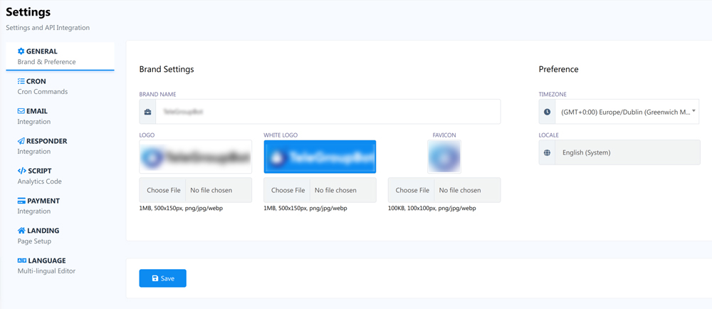
Task: Choose File for the Favicon upload
Action: tap(412, 190)
